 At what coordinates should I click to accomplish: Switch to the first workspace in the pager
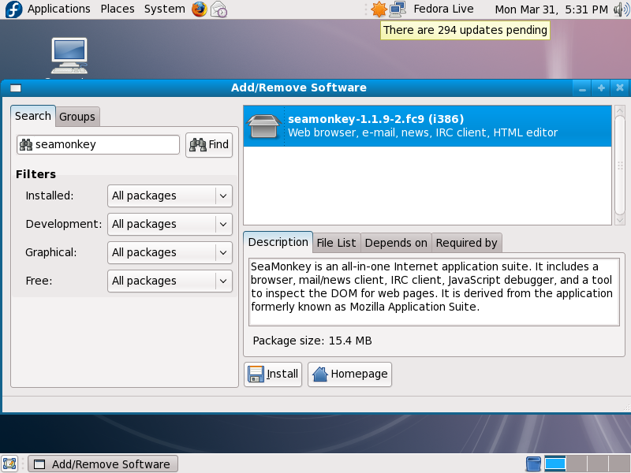(555, 464)
